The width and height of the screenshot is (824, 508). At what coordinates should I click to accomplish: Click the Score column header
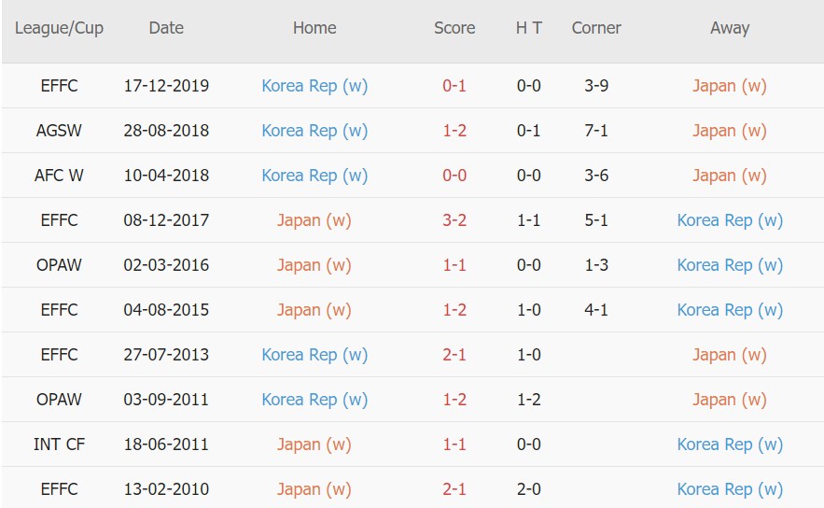[x=454, y=28]
